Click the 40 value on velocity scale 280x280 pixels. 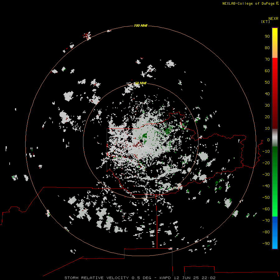(x=267, y=94)
